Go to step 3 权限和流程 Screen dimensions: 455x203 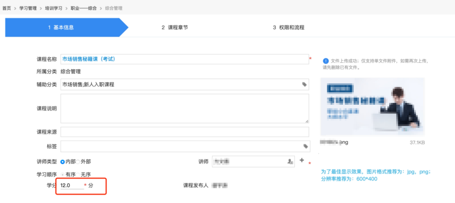point(289,27)
